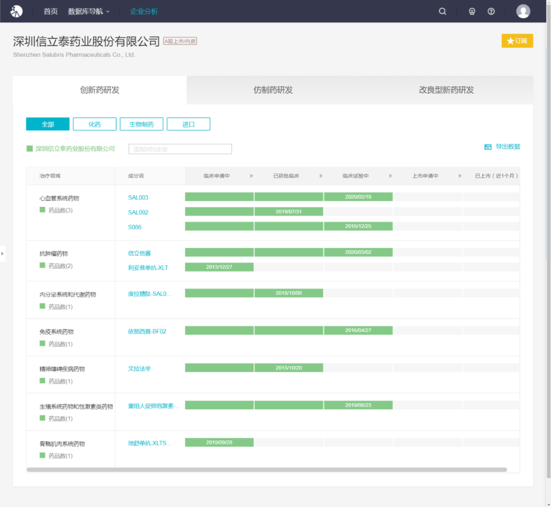Open the user avatar profile

pos(523,11)
